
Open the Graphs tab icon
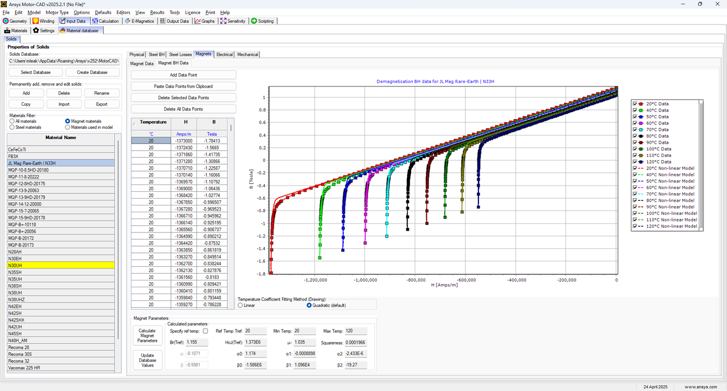click(x=198, y=21)
